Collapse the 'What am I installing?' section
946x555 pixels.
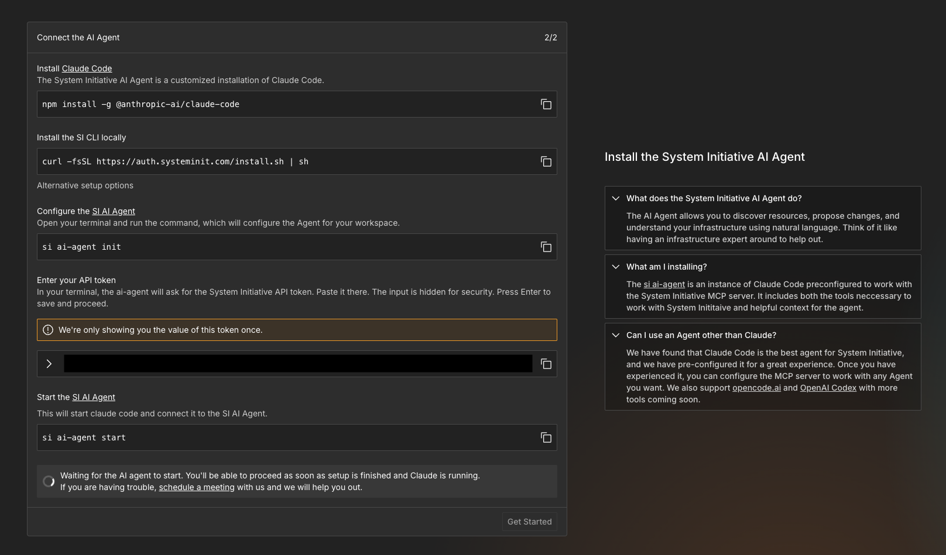click(616, 267)
